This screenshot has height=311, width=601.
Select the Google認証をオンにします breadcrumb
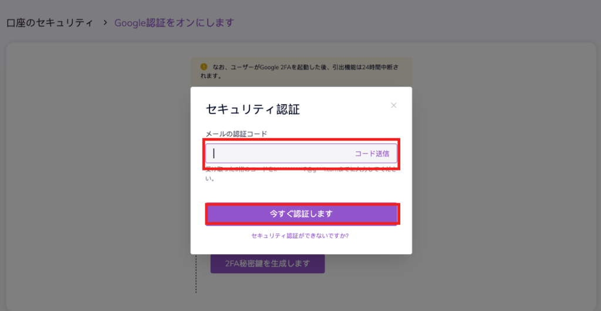pyautogui.click(x=174, y=23)
